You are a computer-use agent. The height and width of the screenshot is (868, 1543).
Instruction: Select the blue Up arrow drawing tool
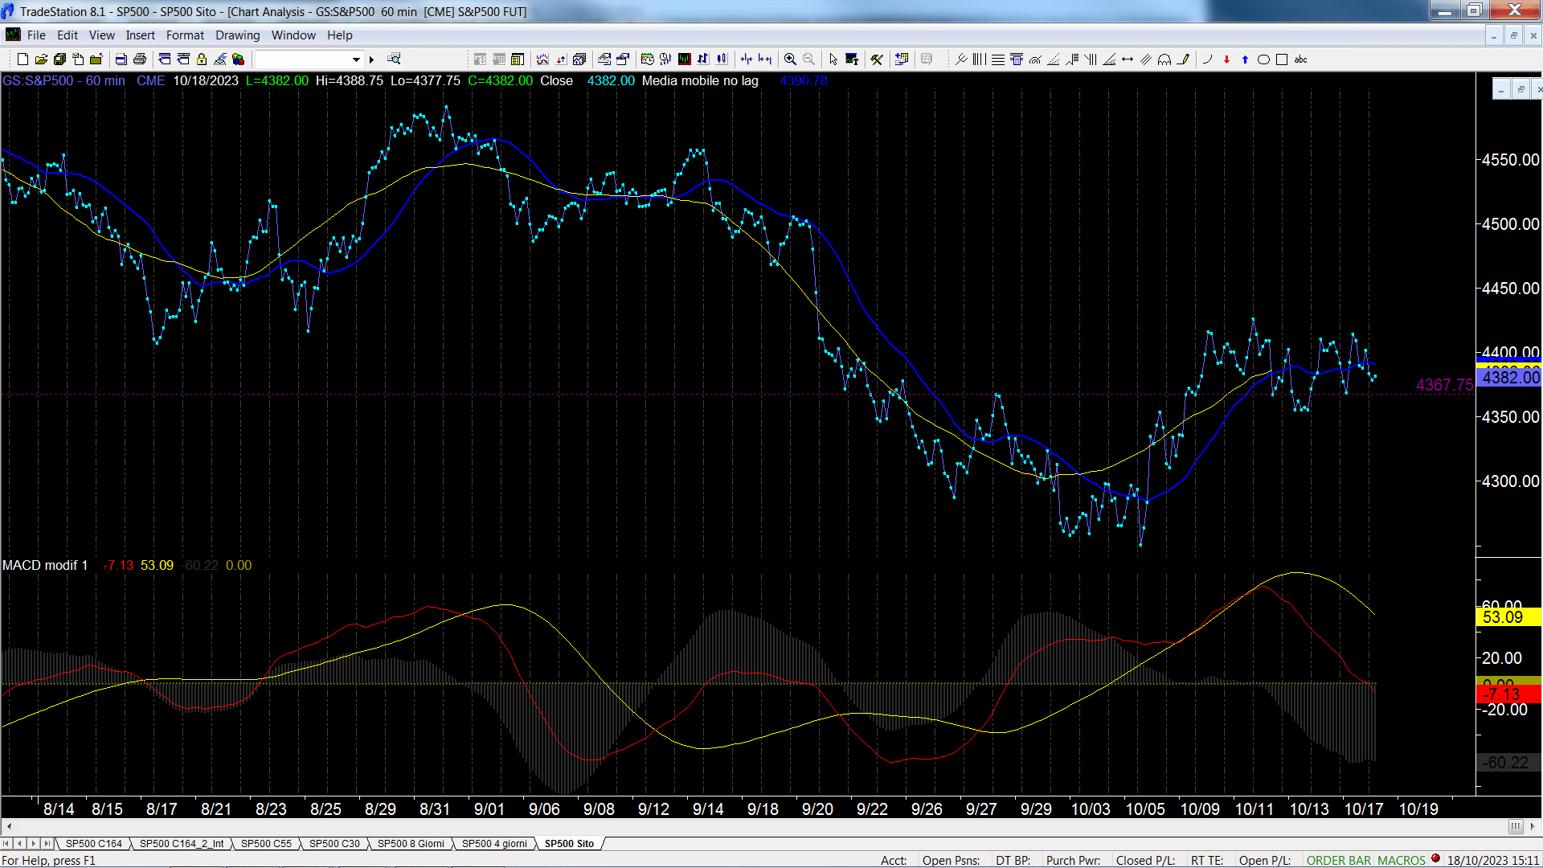[1245, 59]
